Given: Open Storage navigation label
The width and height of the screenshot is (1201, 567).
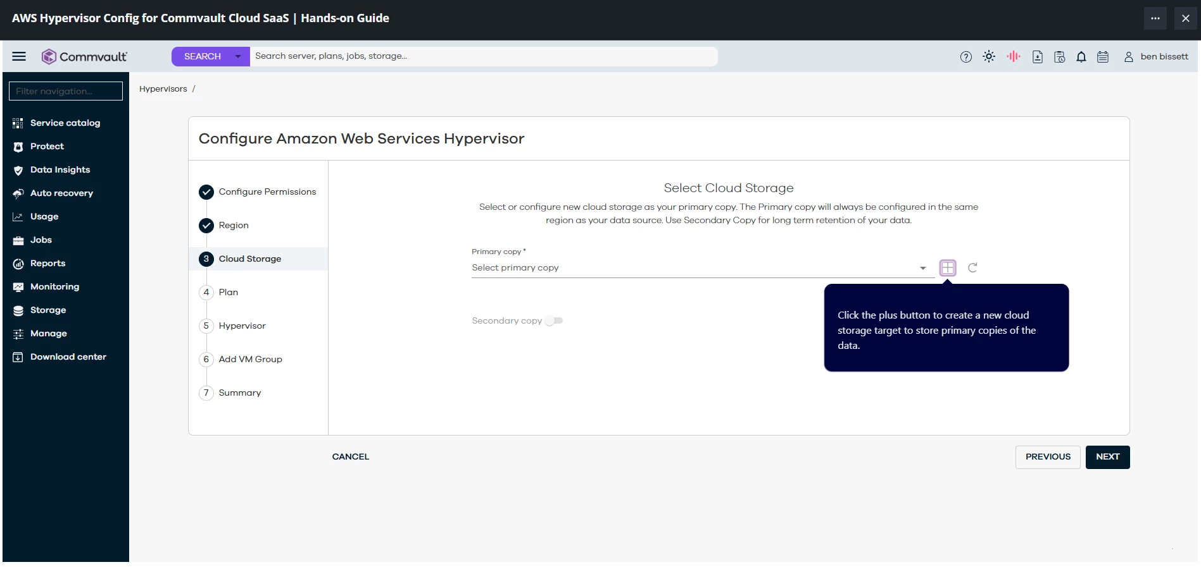Looking at the screenshot, I should pyautogui.click(x=48, y=310).
